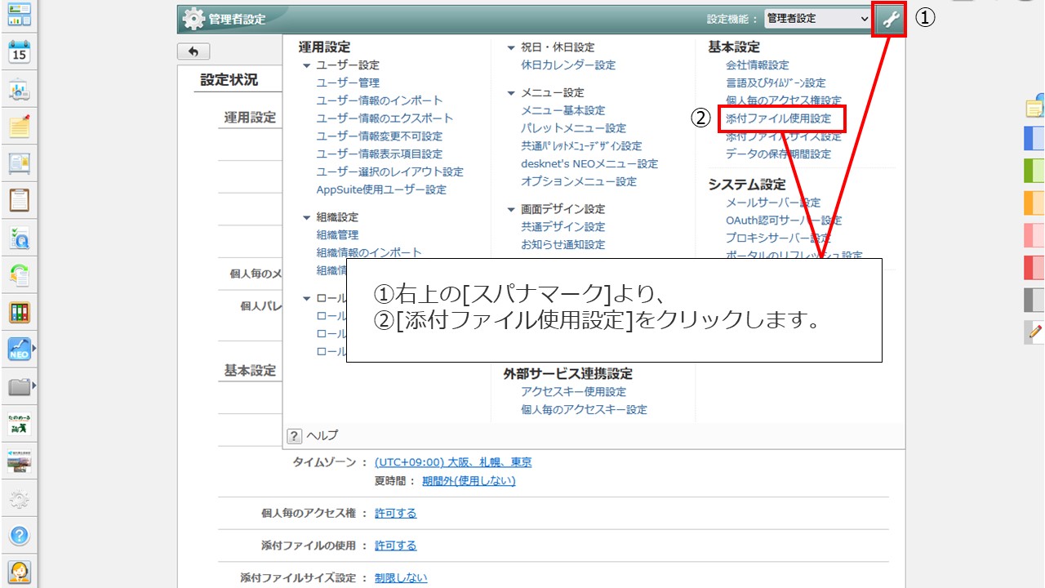Image resolution: width=1045 pixels, height=588 pixels.
Task: Click the yellow sticky note sidebar icon
Action: coord(19,127)
